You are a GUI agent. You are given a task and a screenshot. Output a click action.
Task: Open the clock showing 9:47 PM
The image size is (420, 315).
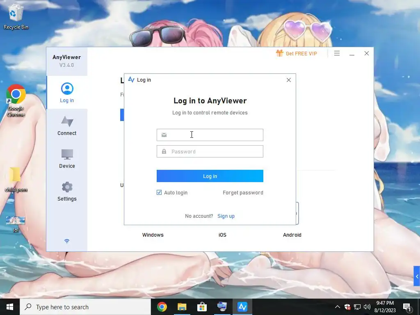point(385,307)
